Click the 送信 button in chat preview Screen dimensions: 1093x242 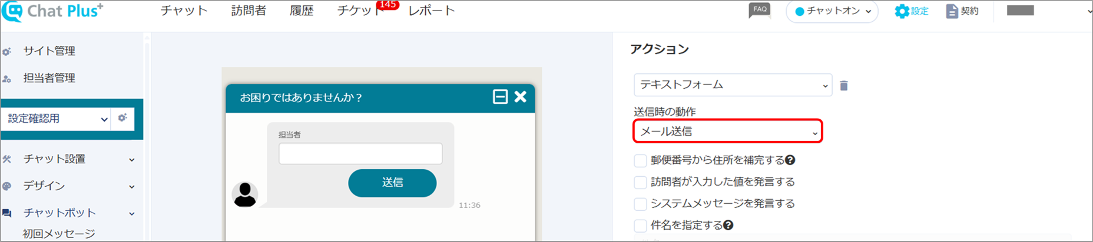(x=392, y=183)
